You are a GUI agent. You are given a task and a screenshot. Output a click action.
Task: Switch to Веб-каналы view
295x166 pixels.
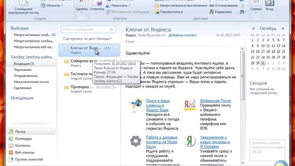22,153
